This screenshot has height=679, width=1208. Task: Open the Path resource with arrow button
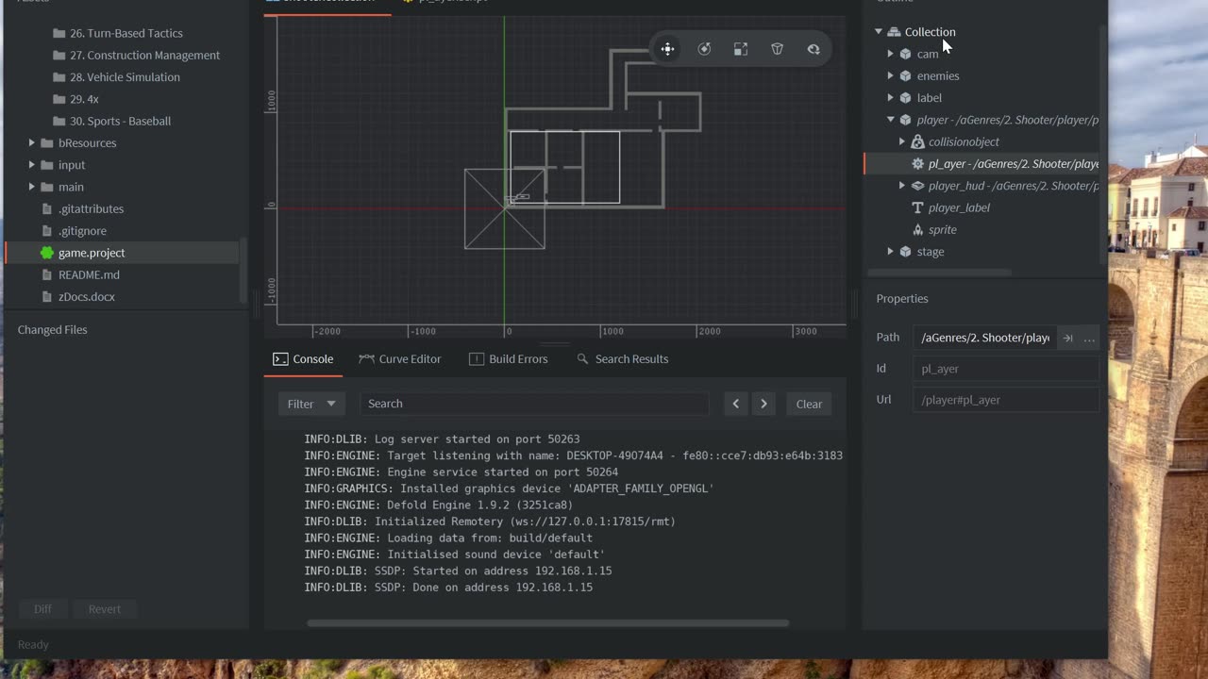(1067, 338)
